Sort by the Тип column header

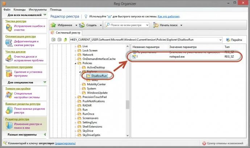pyautogui.click(x=227, y=47)
